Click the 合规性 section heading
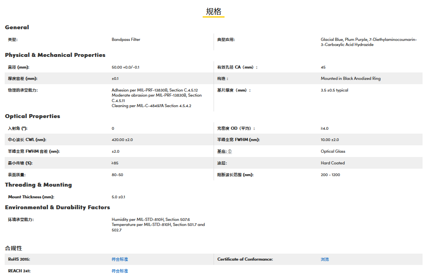 [14, 248]
